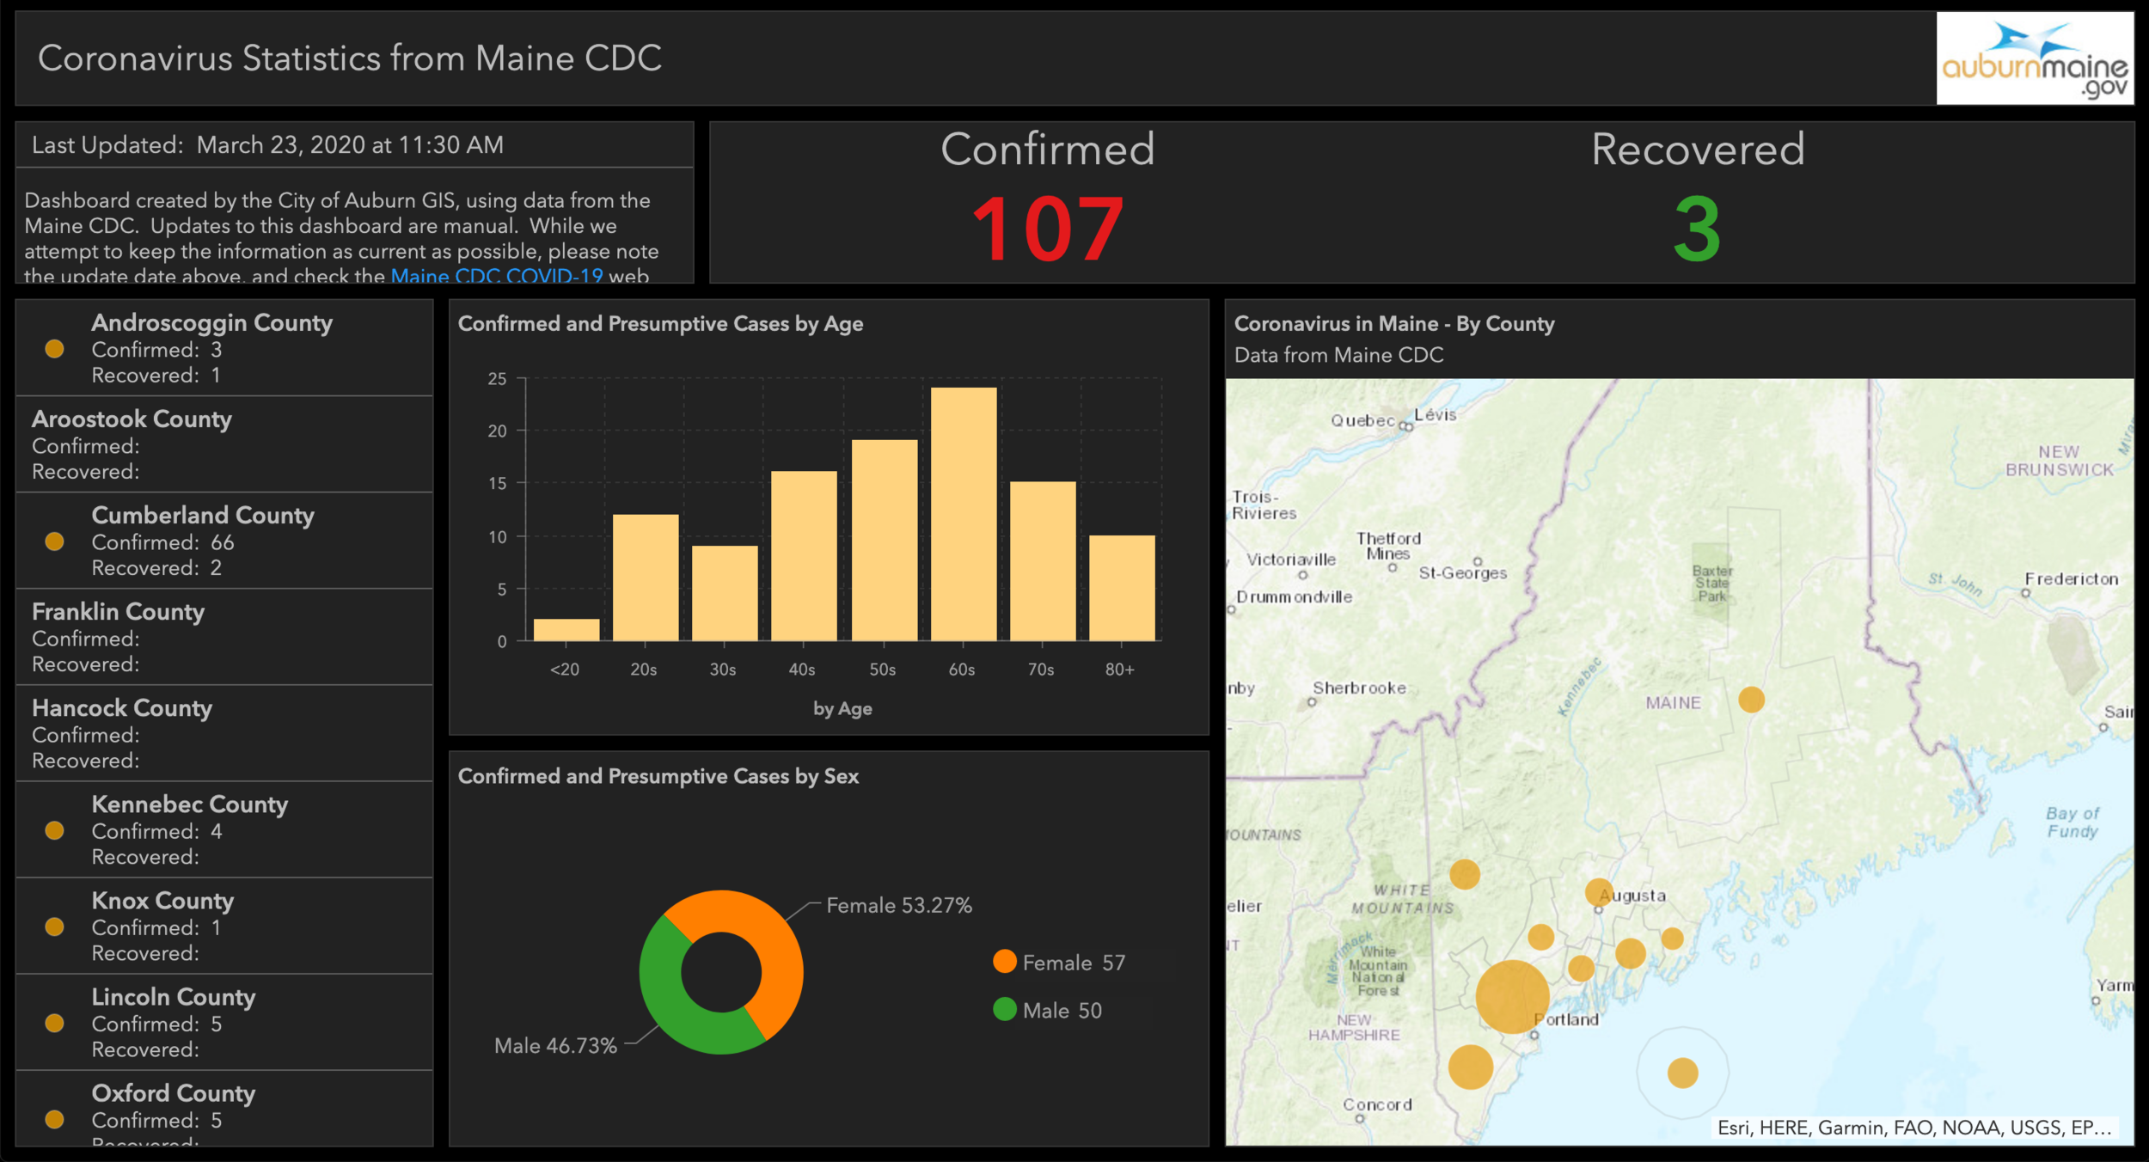The image size is (2149, 1162).
Task: Select the Kennebec County list entry
Action: point(224,829)
